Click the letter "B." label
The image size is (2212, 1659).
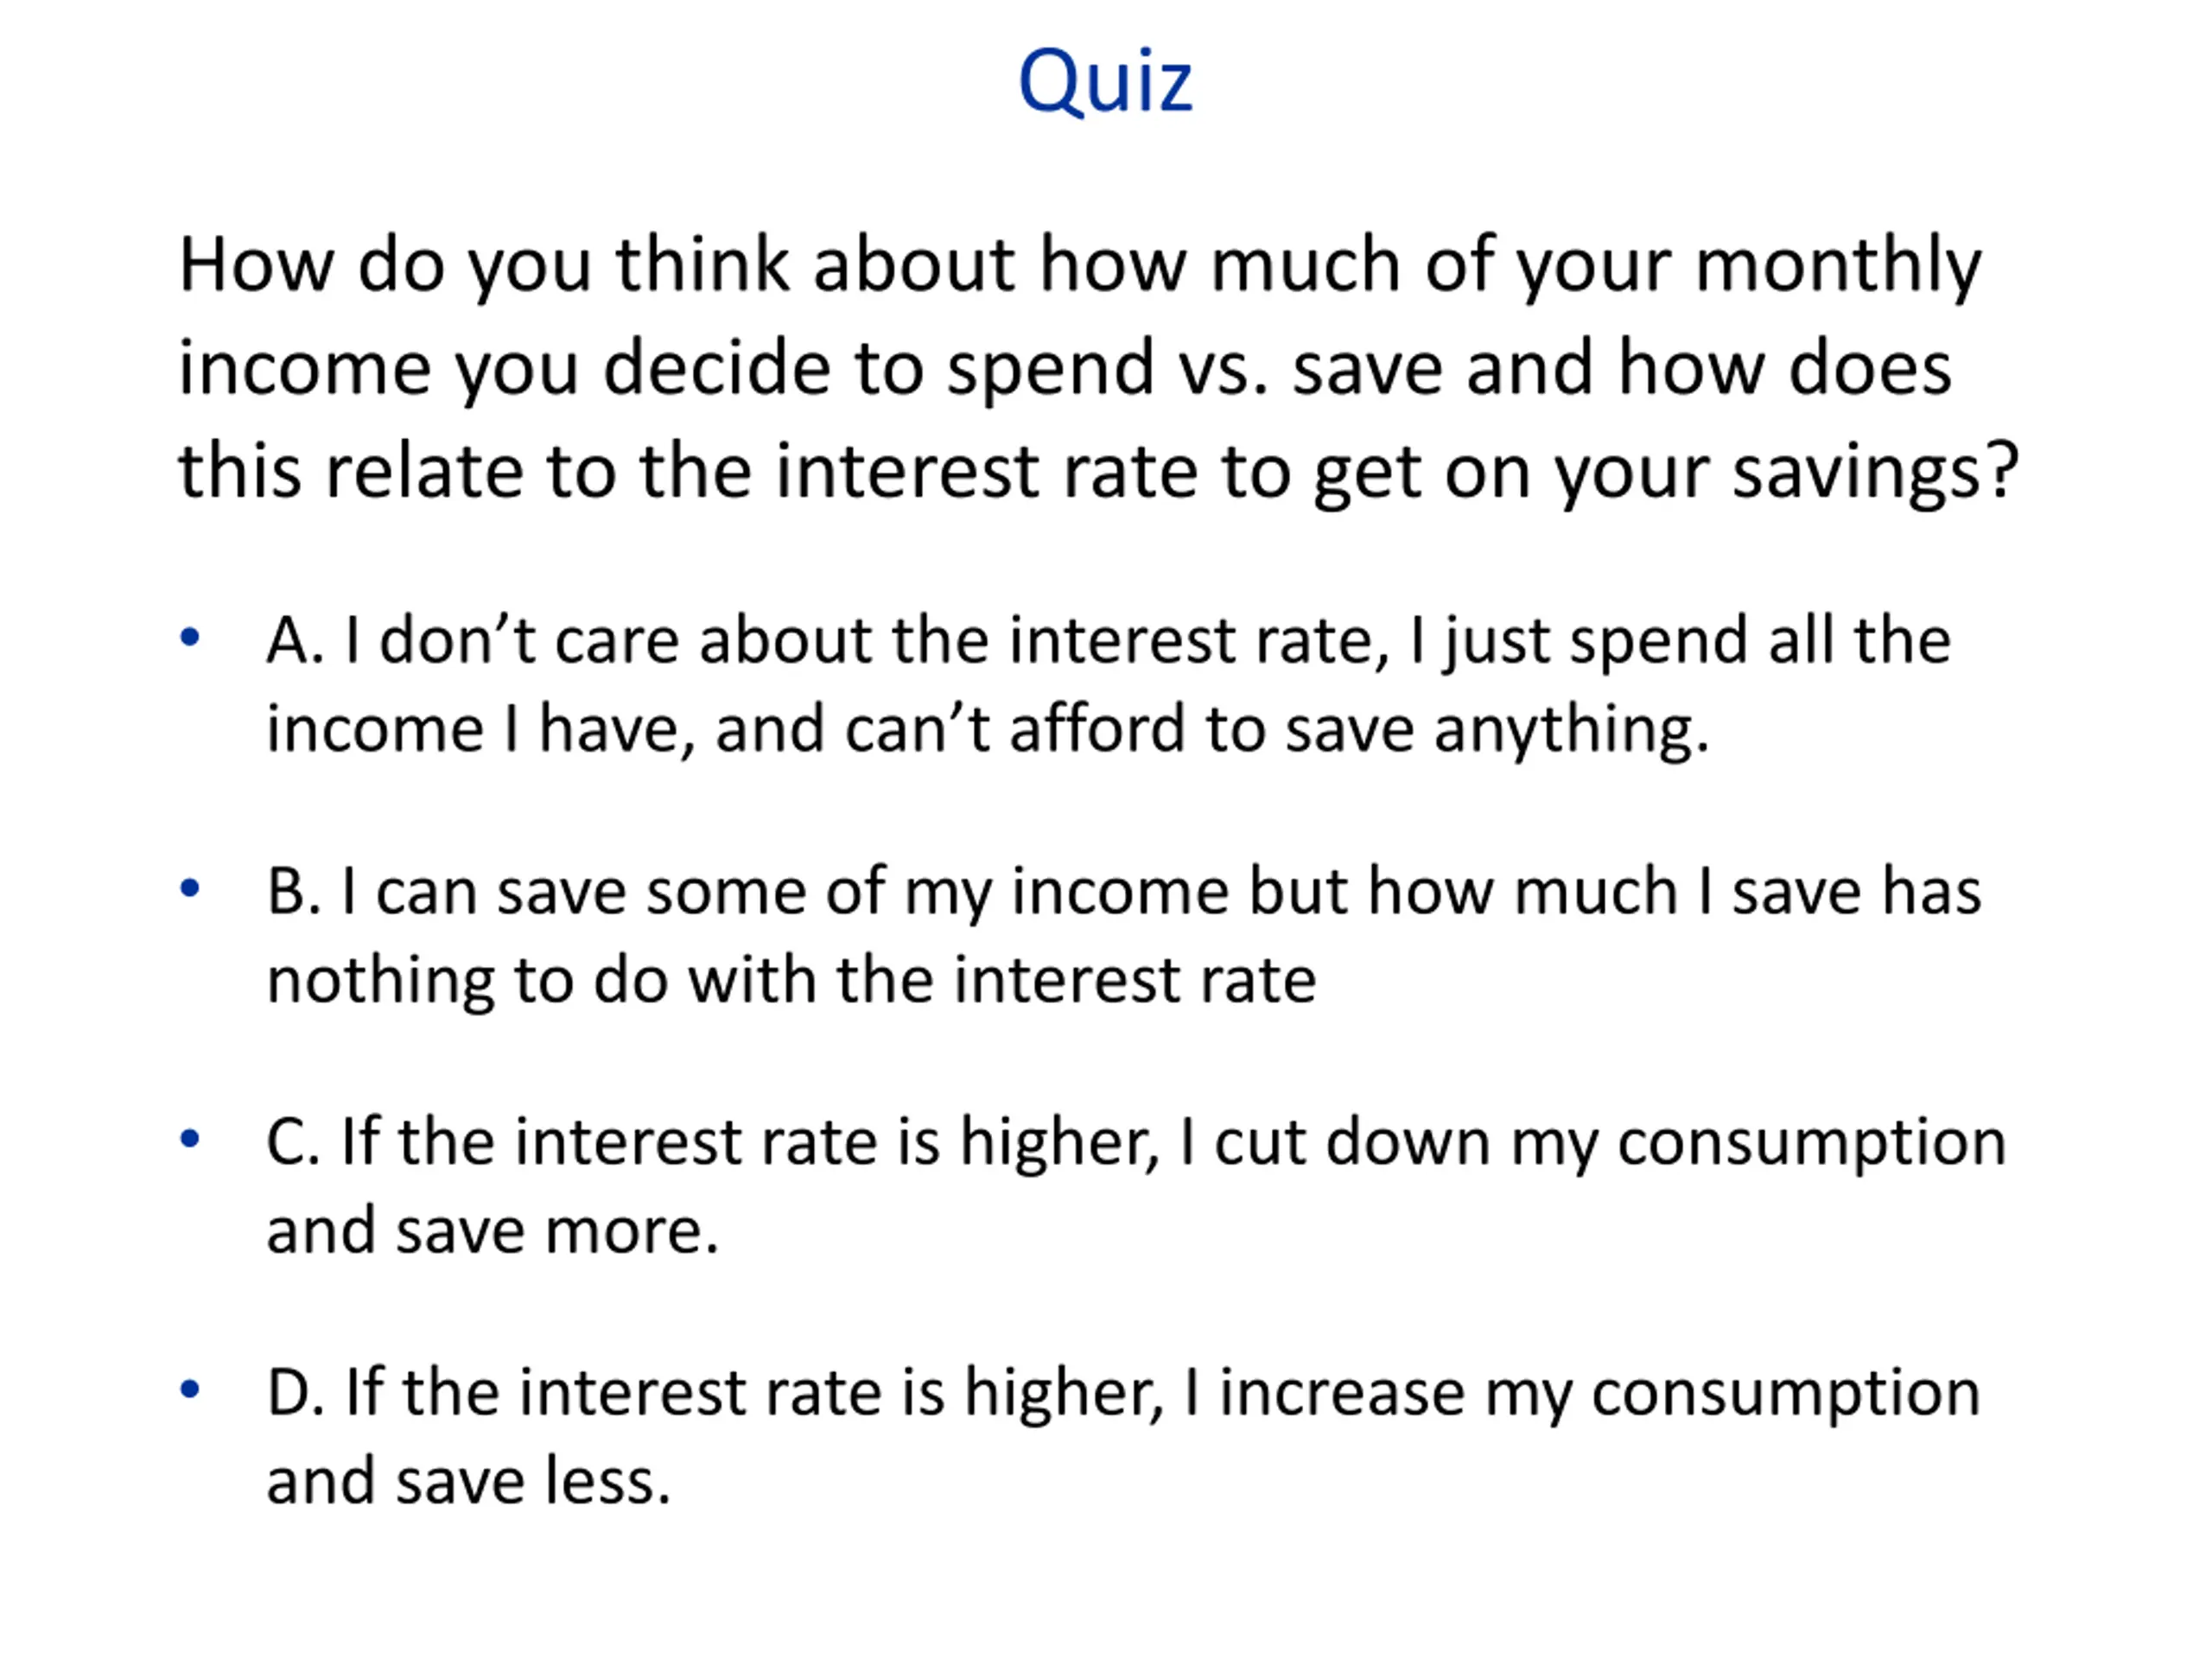pyautogui.click(x=293, y=891)
